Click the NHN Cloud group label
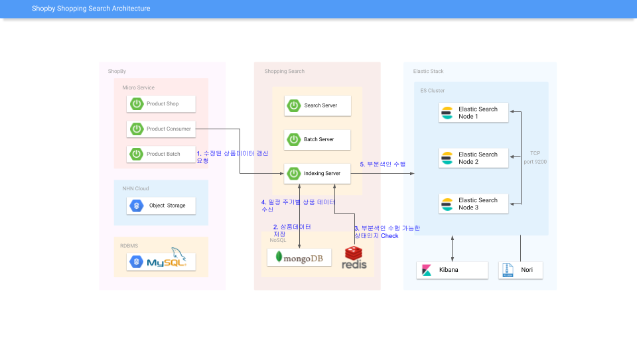Image resolution: width=637 pixels, height=358 pixels. (135, 189)
